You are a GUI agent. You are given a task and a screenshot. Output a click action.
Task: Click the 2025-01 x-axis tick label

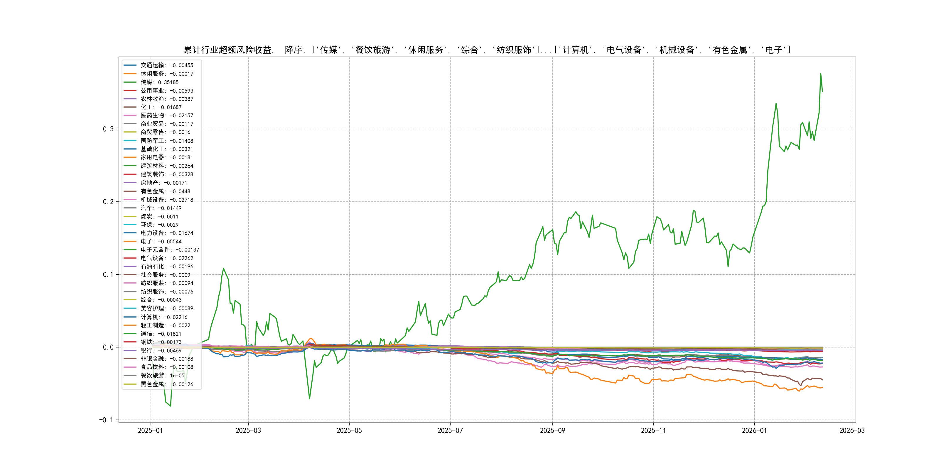pyautogui.click(x=150, y=430)
